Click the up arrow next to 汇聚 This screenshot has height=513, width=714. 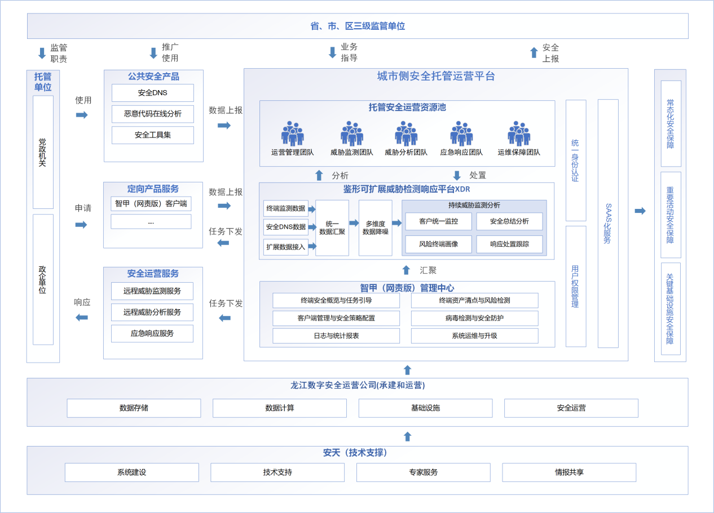tap(406, 270)
